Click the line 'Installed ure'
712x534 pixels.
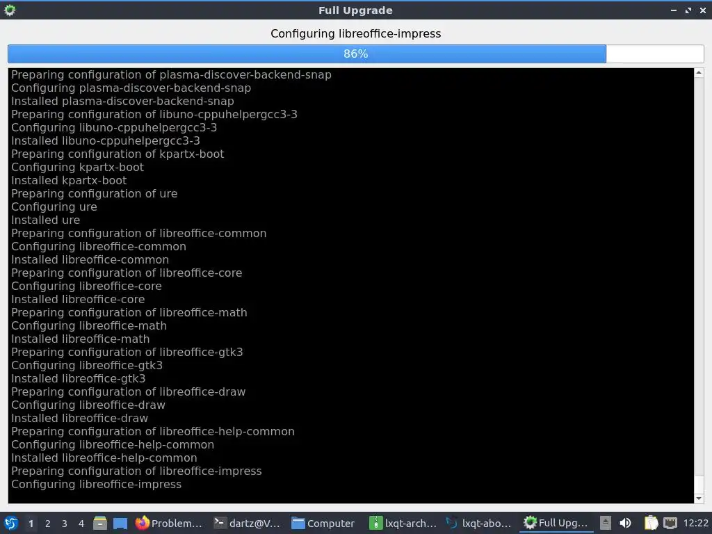(45, 220)
